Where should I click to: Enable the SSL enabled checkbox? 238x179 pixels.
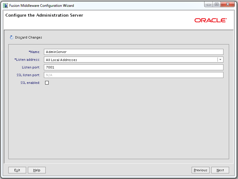47,83
